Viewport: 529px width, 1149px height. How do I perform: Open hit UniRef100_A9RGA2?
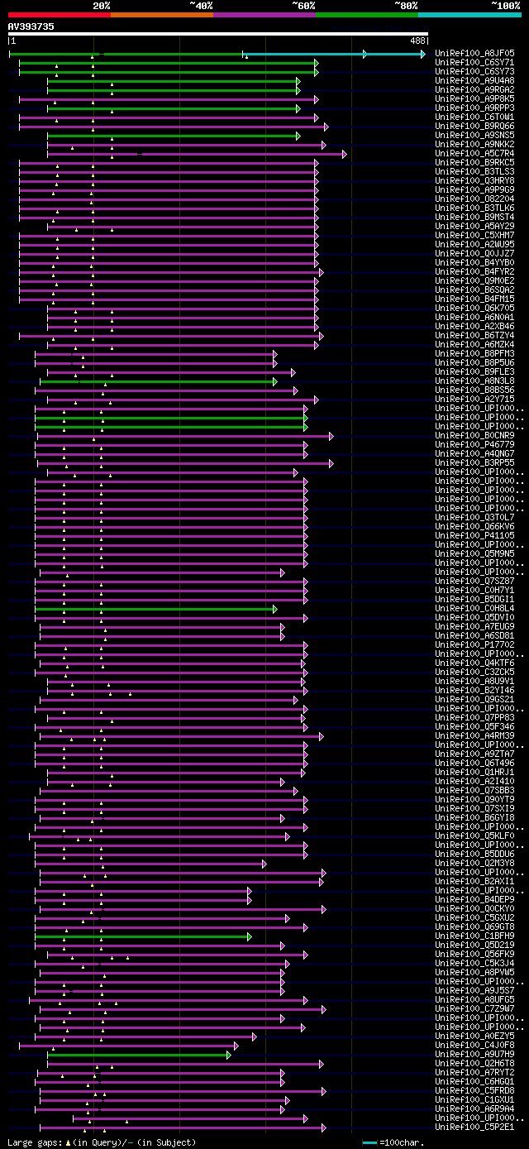click(x=474, y=90)
